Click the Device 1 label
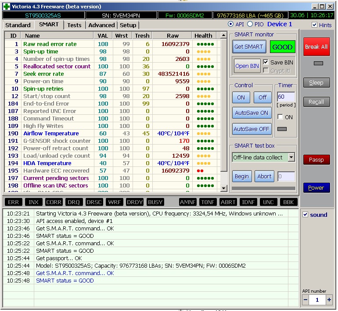 click(280, 24)
